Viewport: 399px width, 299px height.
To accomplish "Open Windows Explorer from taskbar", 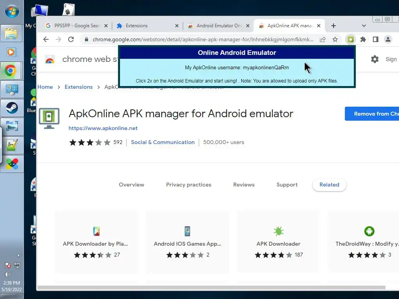I will [11, 33].
